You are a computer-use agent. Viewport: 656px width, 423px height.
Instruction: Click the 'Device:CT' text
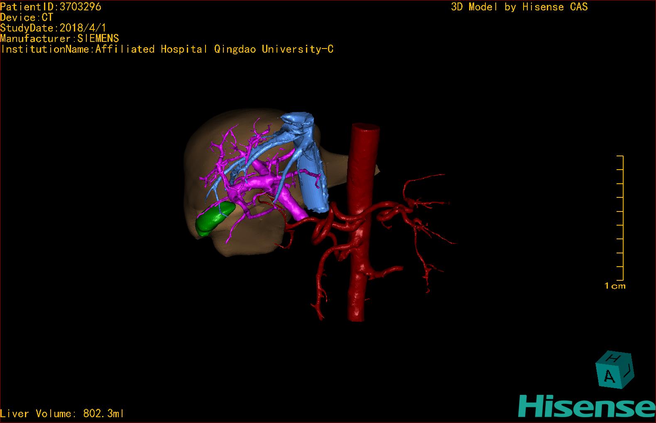(27, 17)
